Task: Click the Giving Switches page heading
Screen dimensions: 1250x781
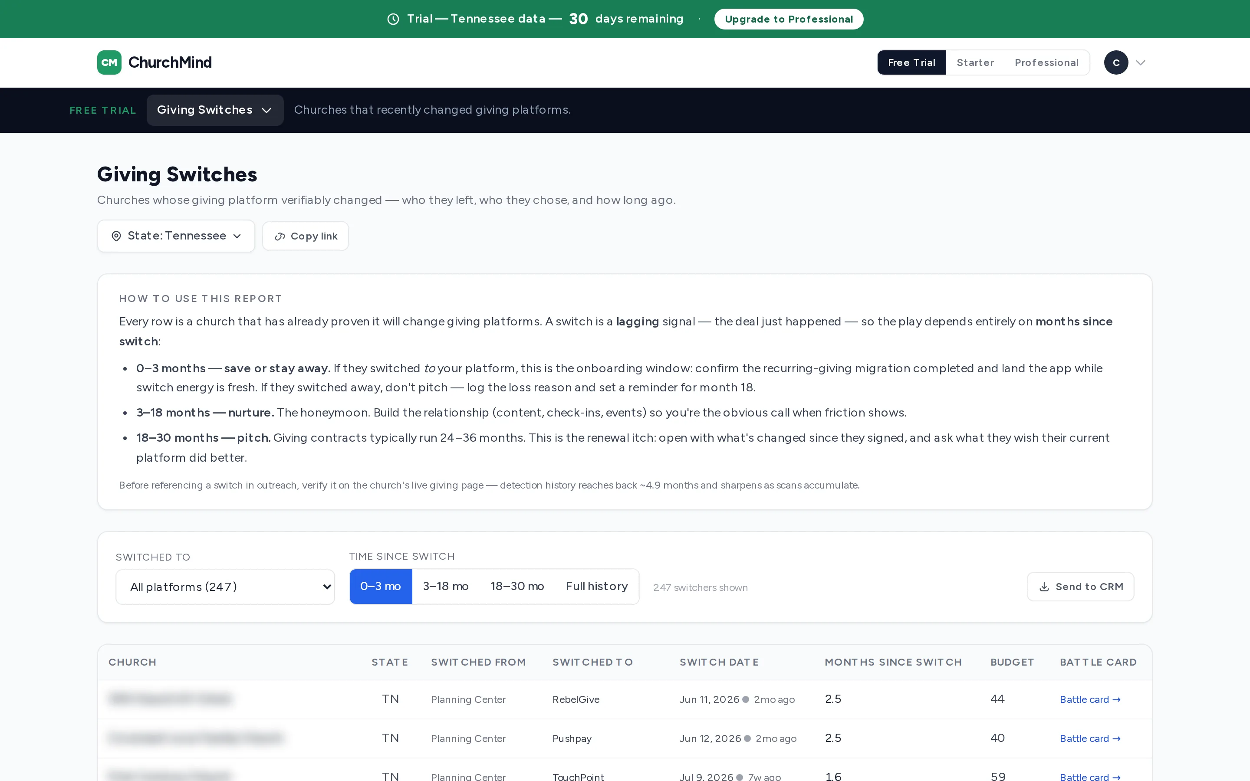Action: tap(177, 174)
